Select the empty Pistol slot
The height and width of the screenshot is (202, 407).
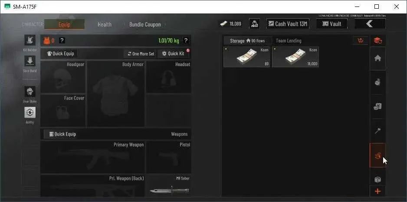click(x=169, y=157)
